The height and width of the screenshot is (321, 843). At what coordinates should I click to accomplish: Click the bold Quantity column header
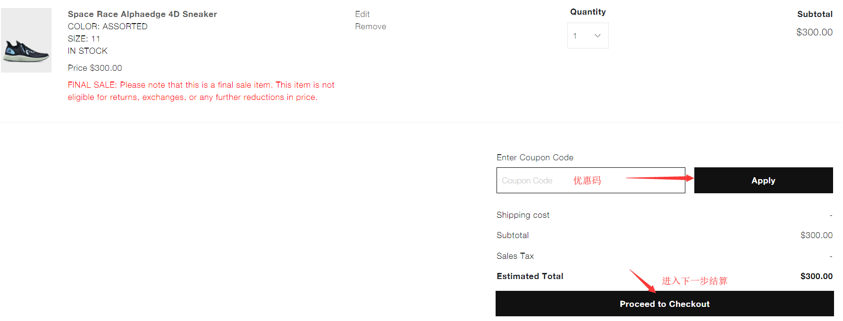tap(588, 12)
